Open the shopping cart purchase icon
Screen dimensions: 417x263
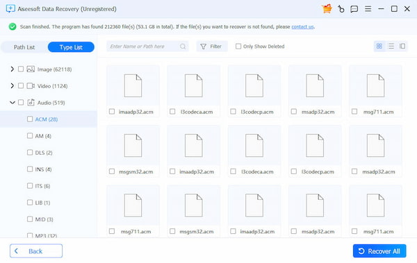point(327,9)
